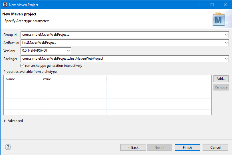Click the Cancel button

215,148
